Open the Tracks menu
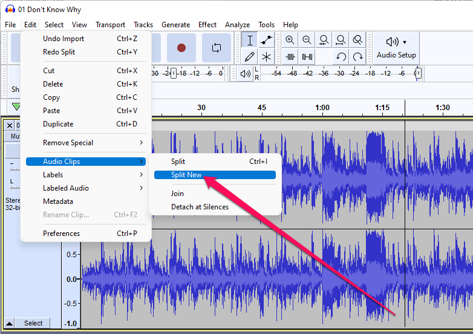 pos(143,25)
